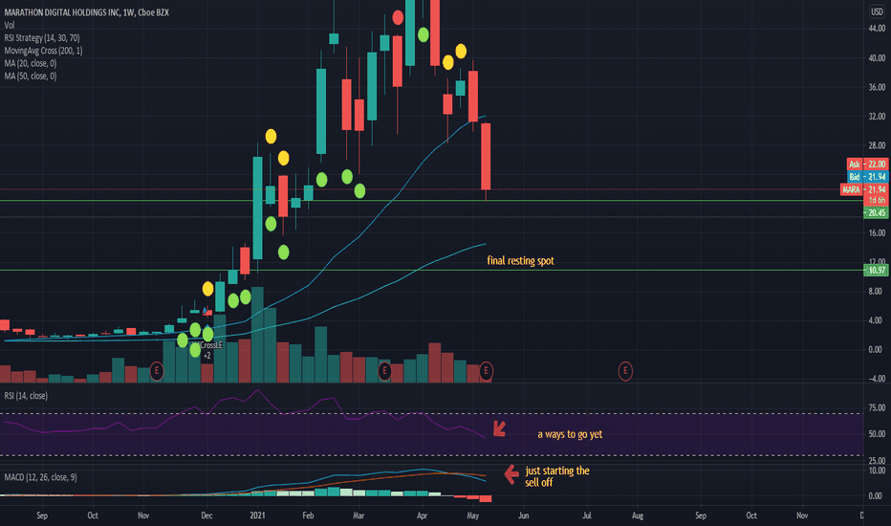The width and height of the screenshot is (891, 526).
Task: Open the November 2020 earnings E marker
Action: click(157, 371)
